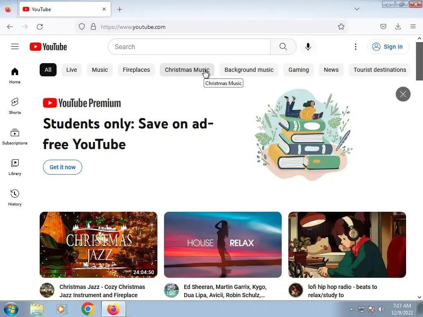Screen dimensions: 423x317
Task: Click the page vertical scrollbar thumb
Action: tap(420, 61)
